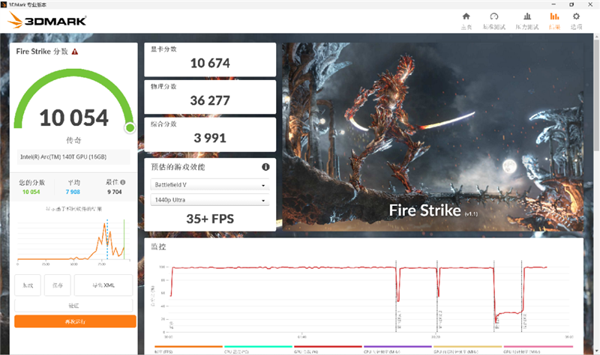Click the green your-score value 10 054

click(x=31, y=192)
